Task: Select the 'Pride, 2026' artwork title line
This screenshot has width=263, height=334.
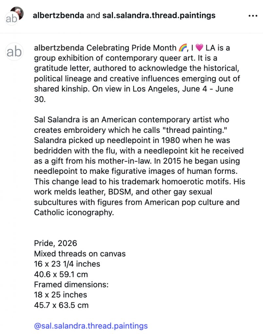Action: (x=56, y=243)
